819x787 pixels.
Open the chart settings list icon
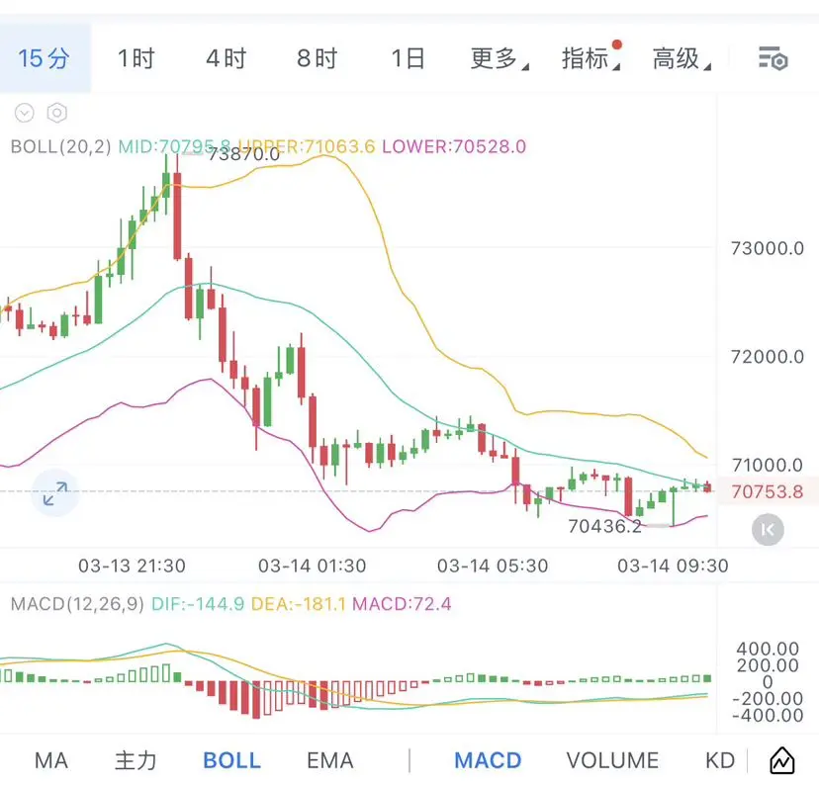773,58
